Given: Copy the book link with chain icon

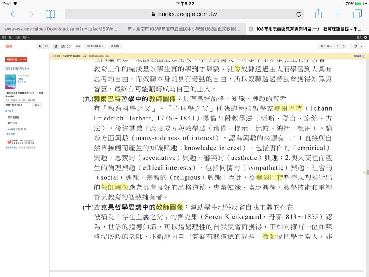Looking at the screenshot, I should point(78,46).
